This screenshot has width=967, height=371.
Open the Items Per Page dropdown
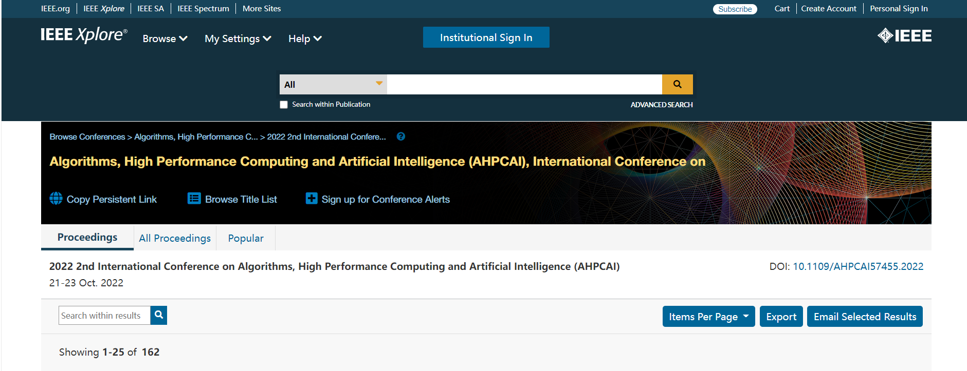pos(708,317)
